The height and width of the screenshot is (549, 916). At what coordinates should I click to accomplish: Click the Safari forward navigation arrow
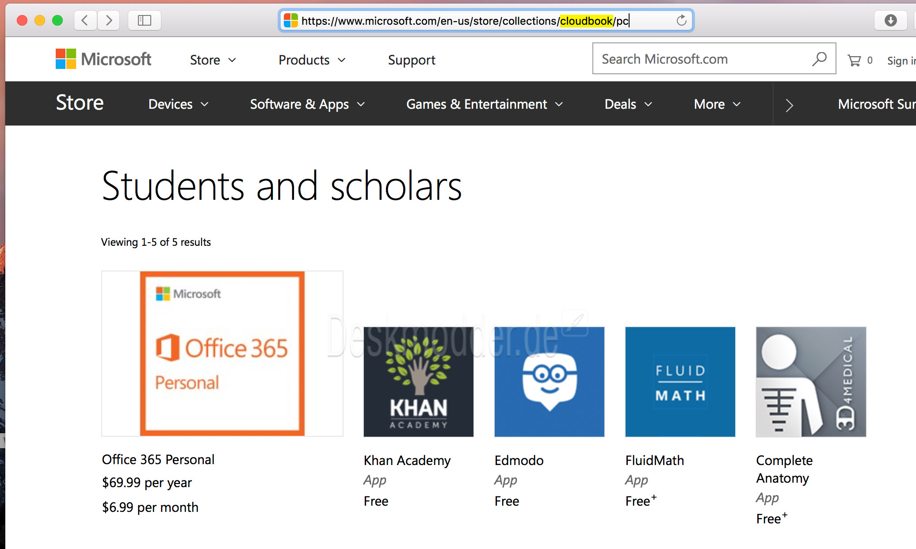tap(109, 20)
